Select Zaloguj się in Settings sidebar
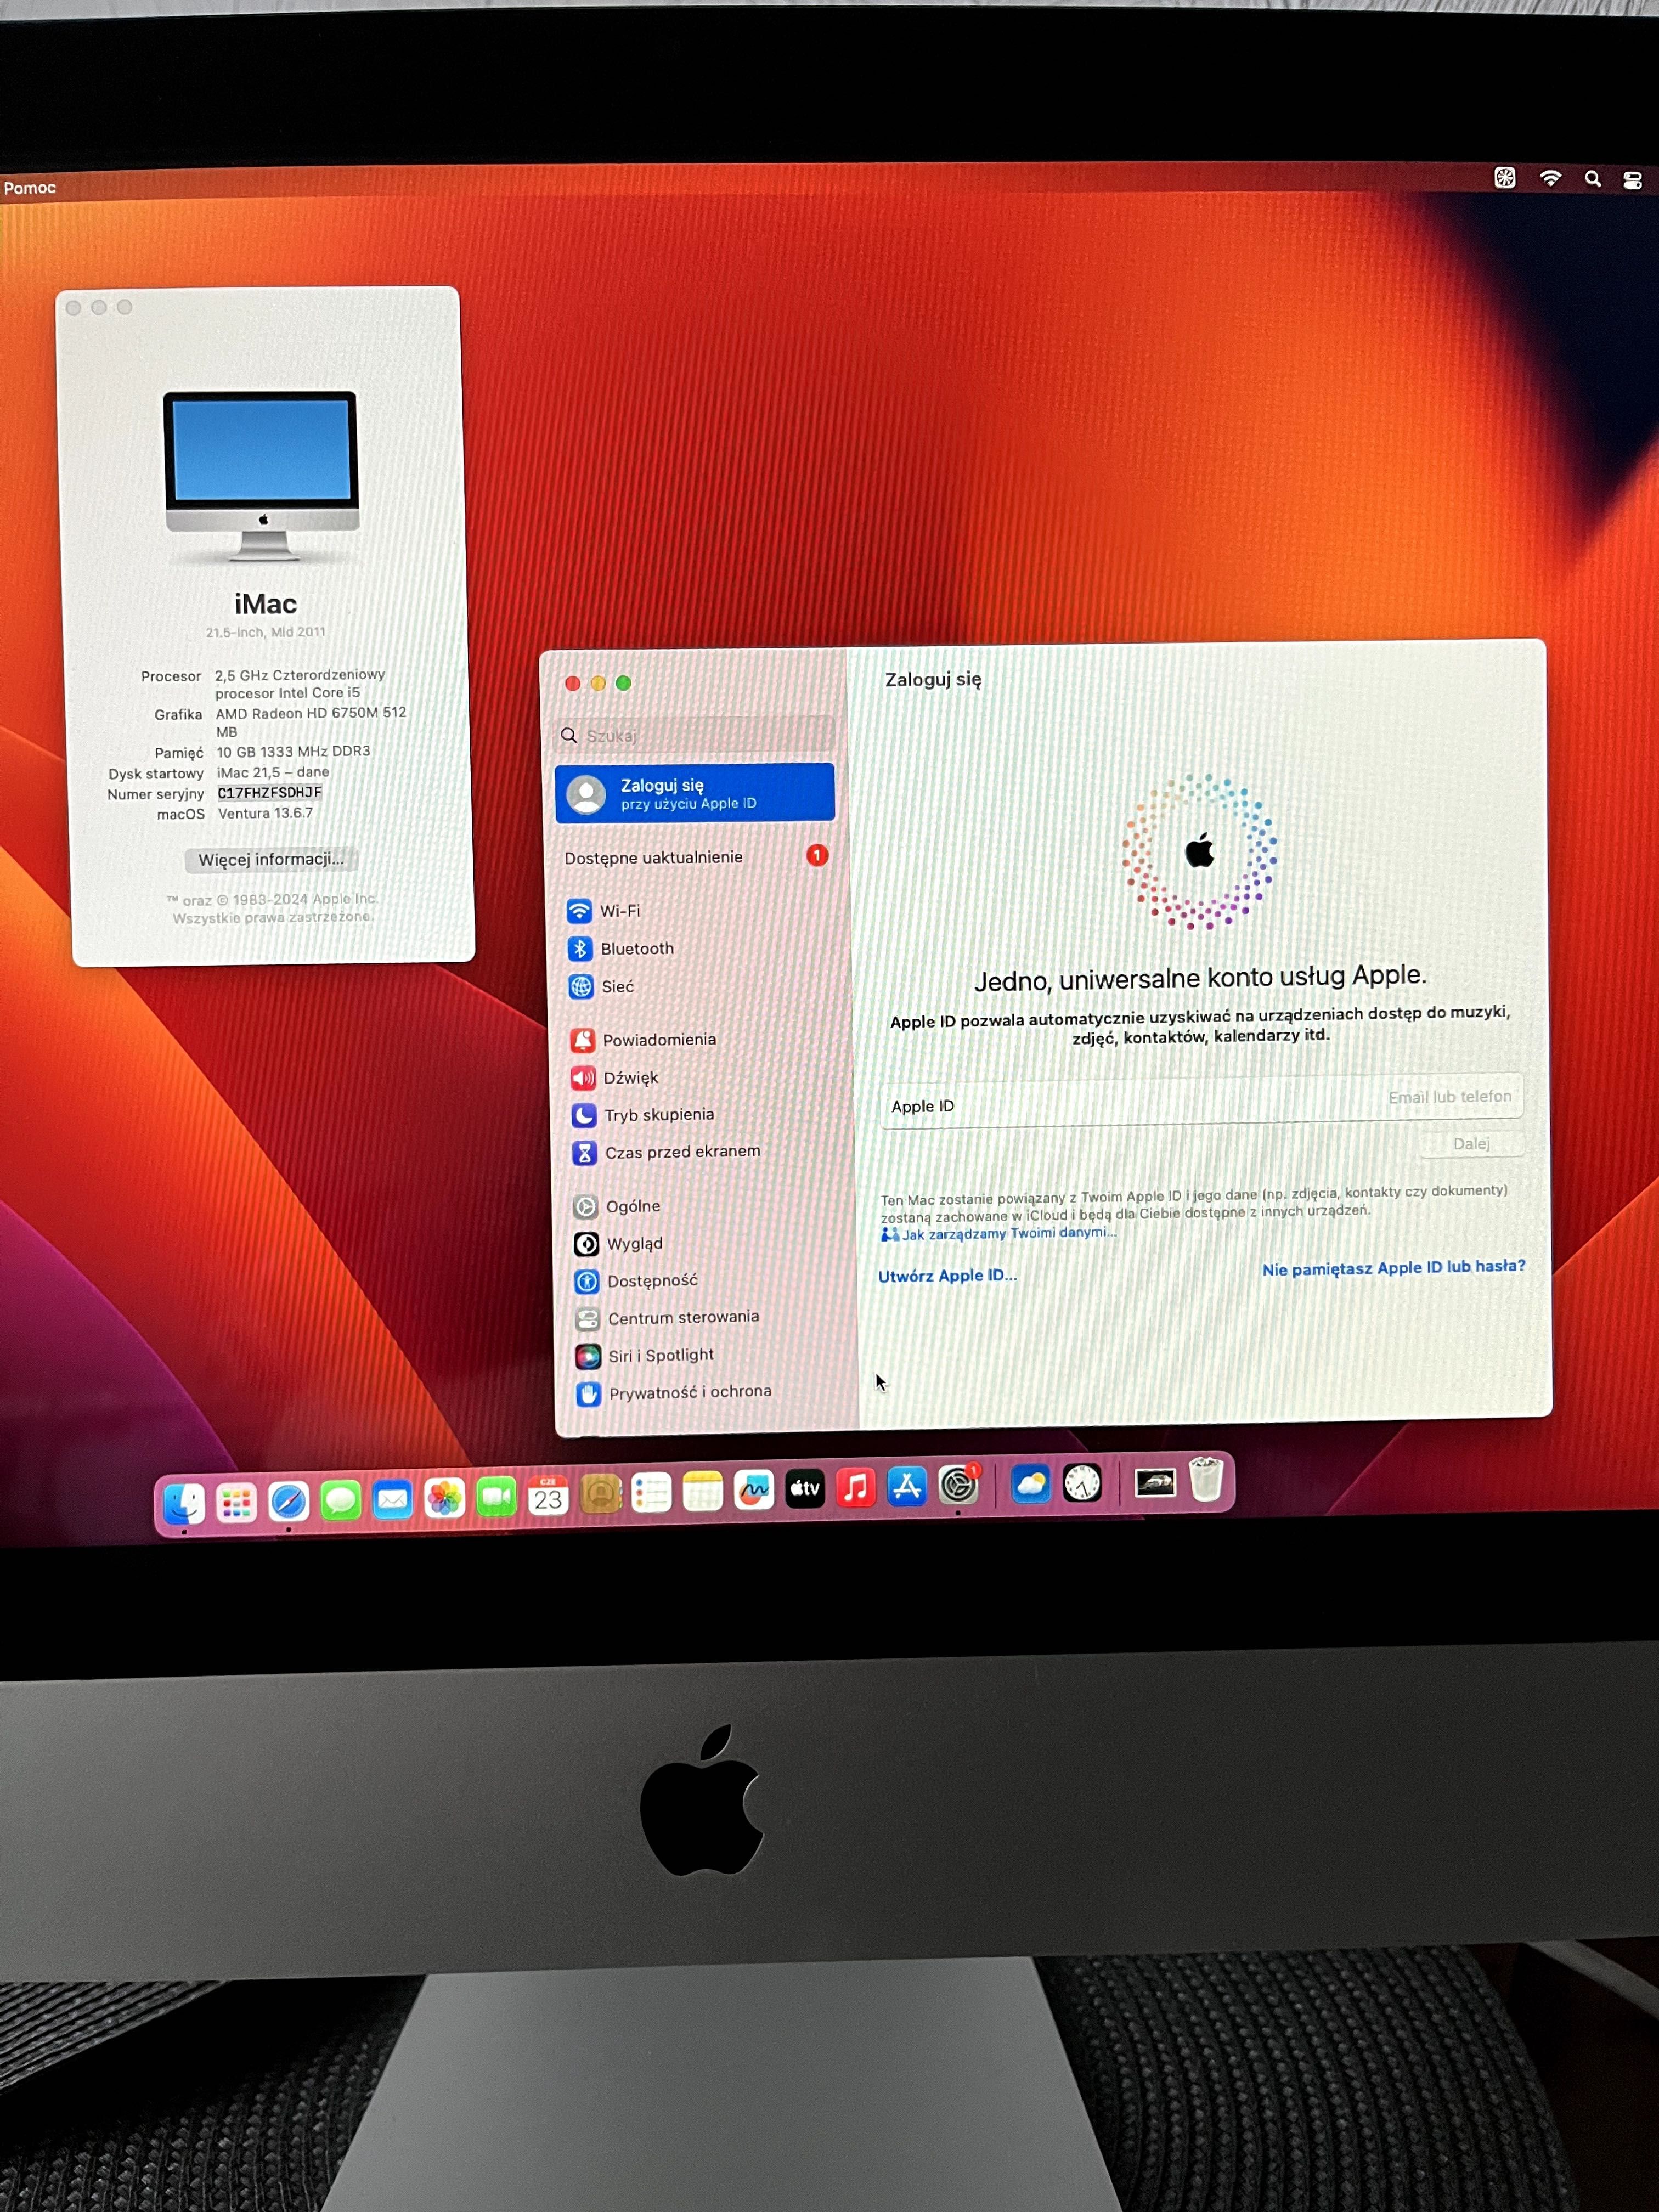This screenshot has width=1659, height=2212. pyautogui.click(x=694, y=793)
